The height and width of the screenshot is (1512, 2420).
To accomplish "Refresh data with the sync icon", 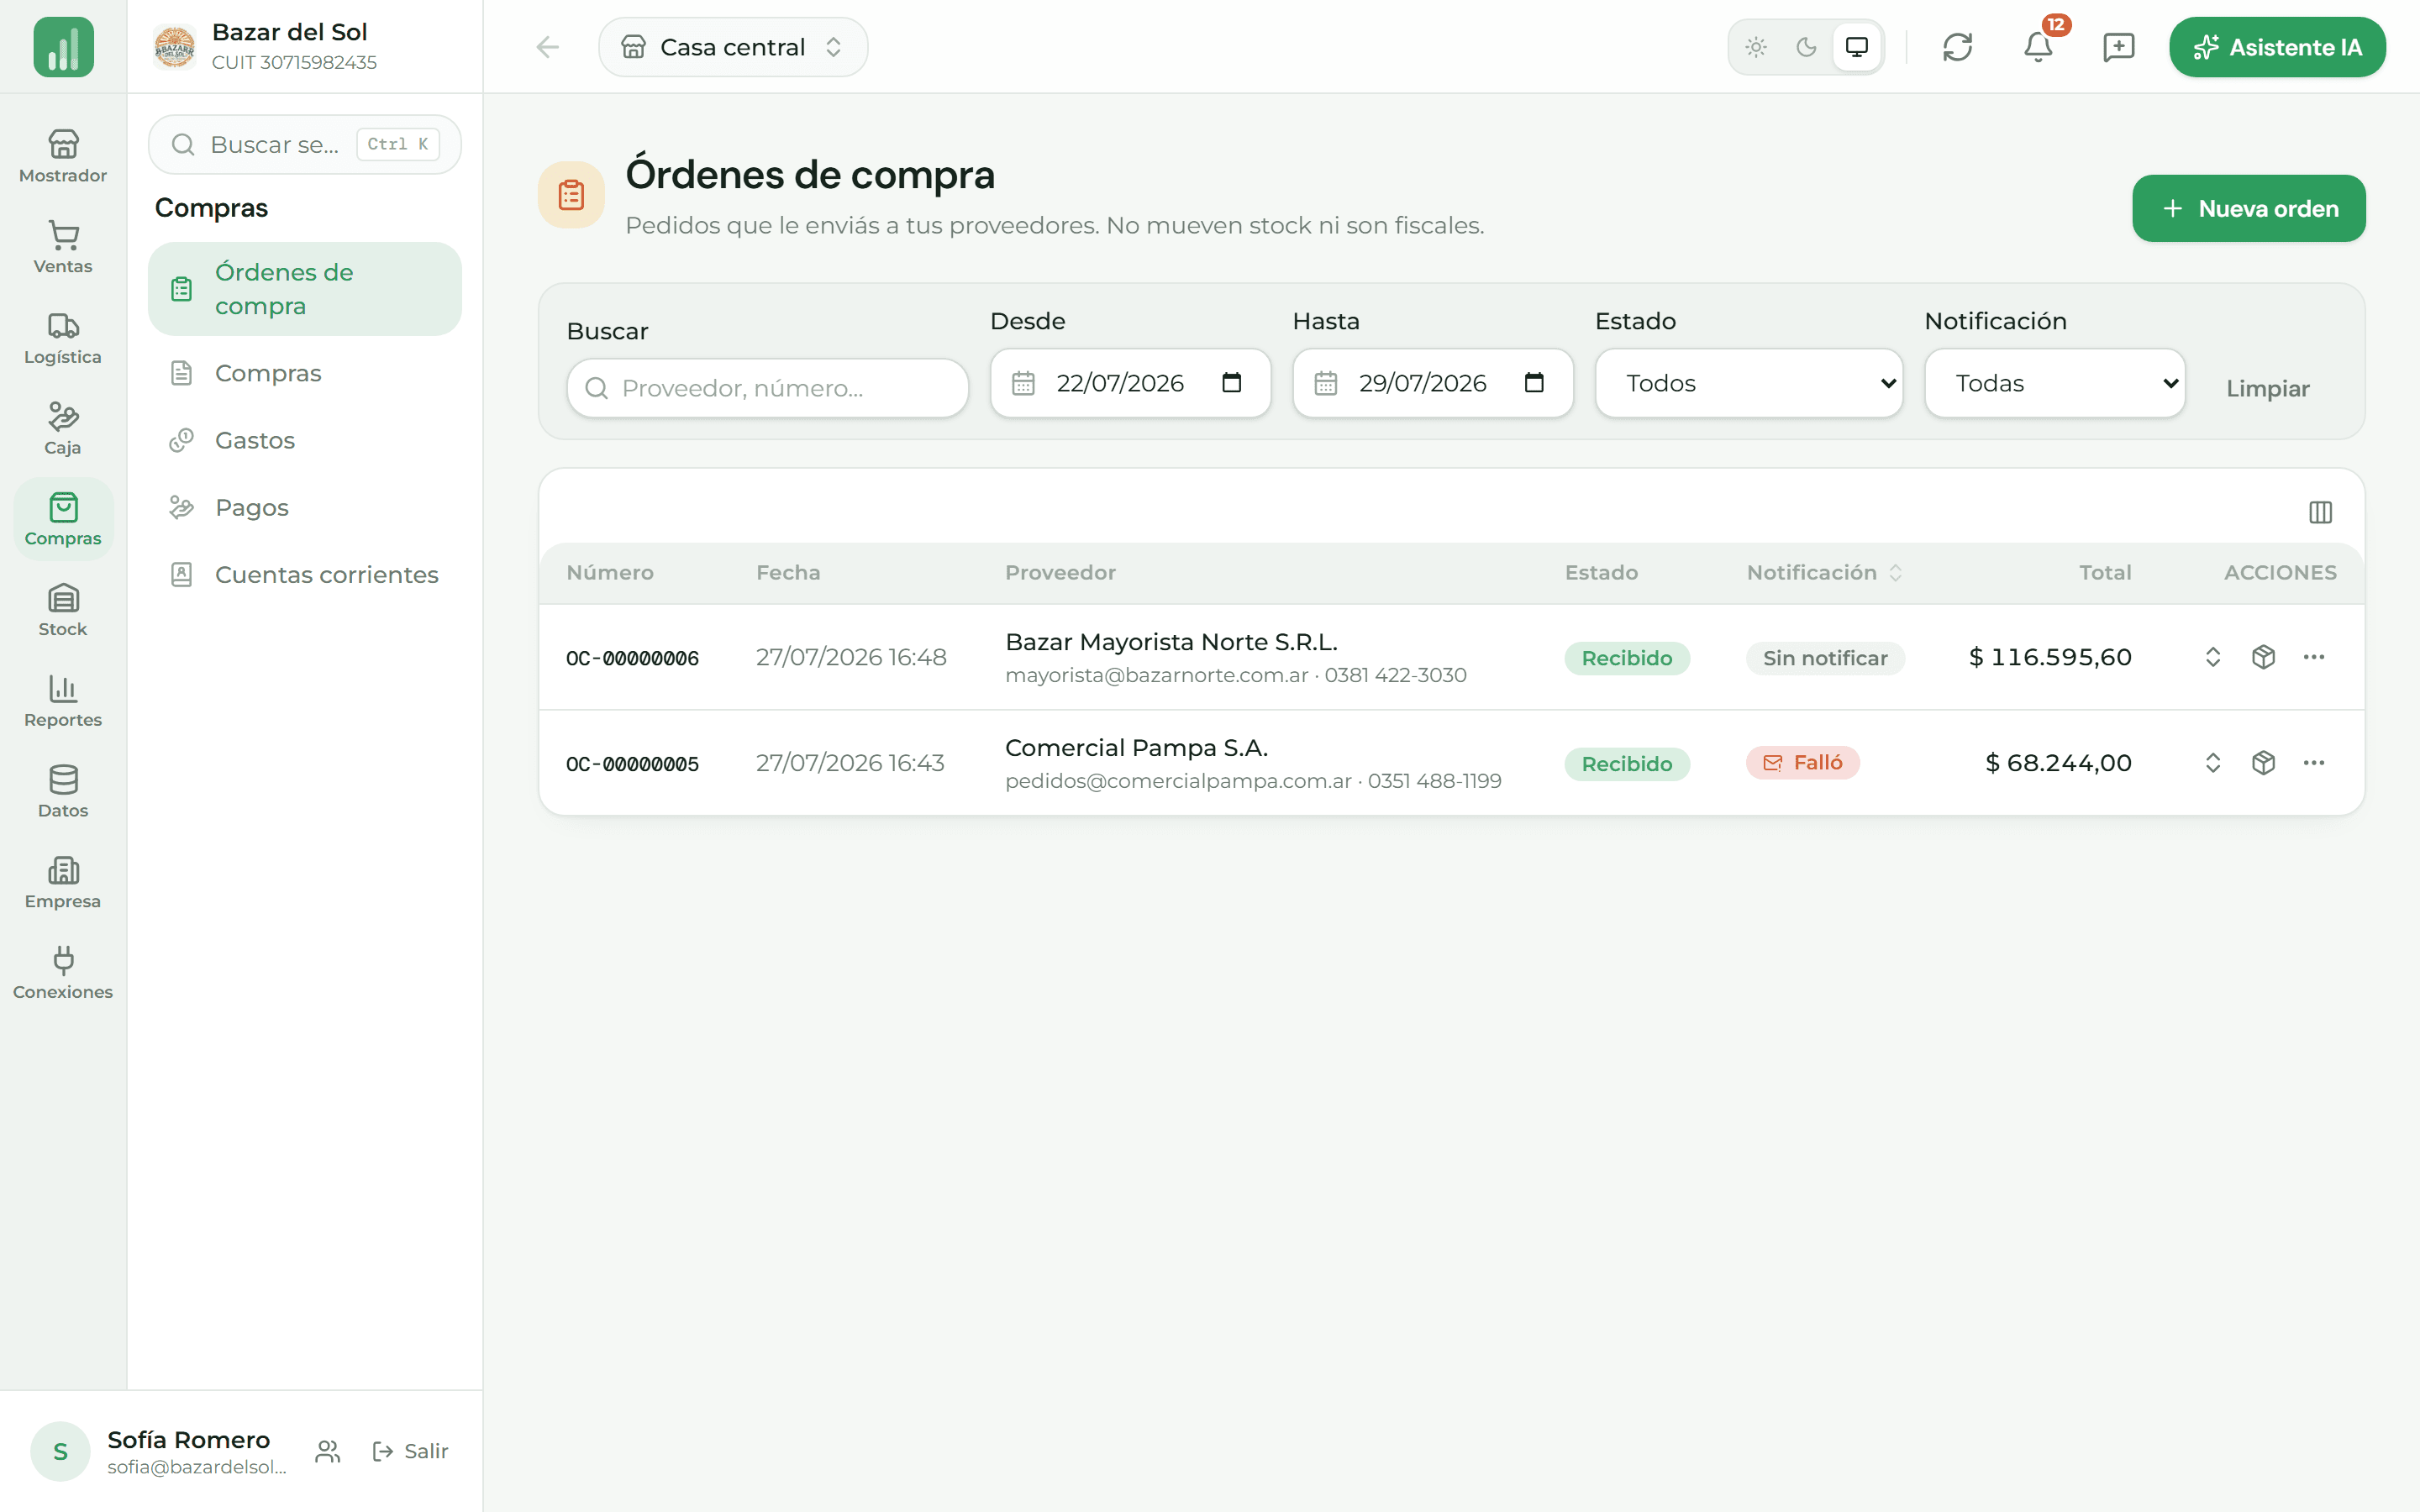I will (1957, 47).
